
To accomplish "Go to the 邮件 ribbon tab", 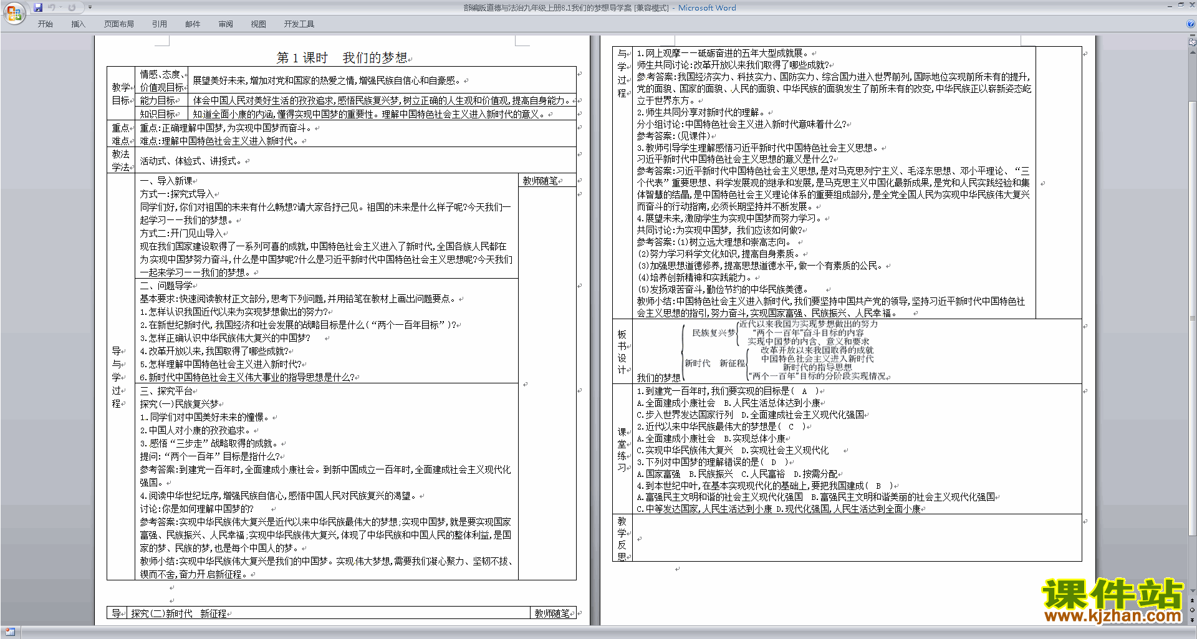I will point(193,24).
